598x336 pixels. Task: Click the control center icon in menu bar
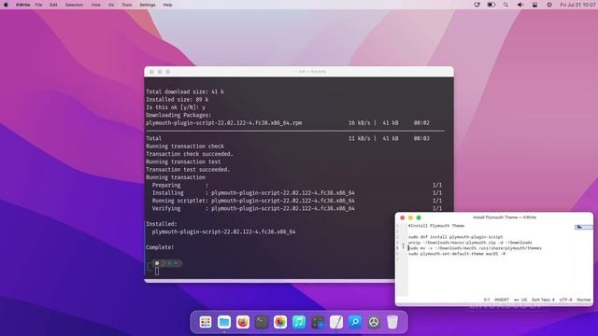pyautogui.click(x=534, y=5)
